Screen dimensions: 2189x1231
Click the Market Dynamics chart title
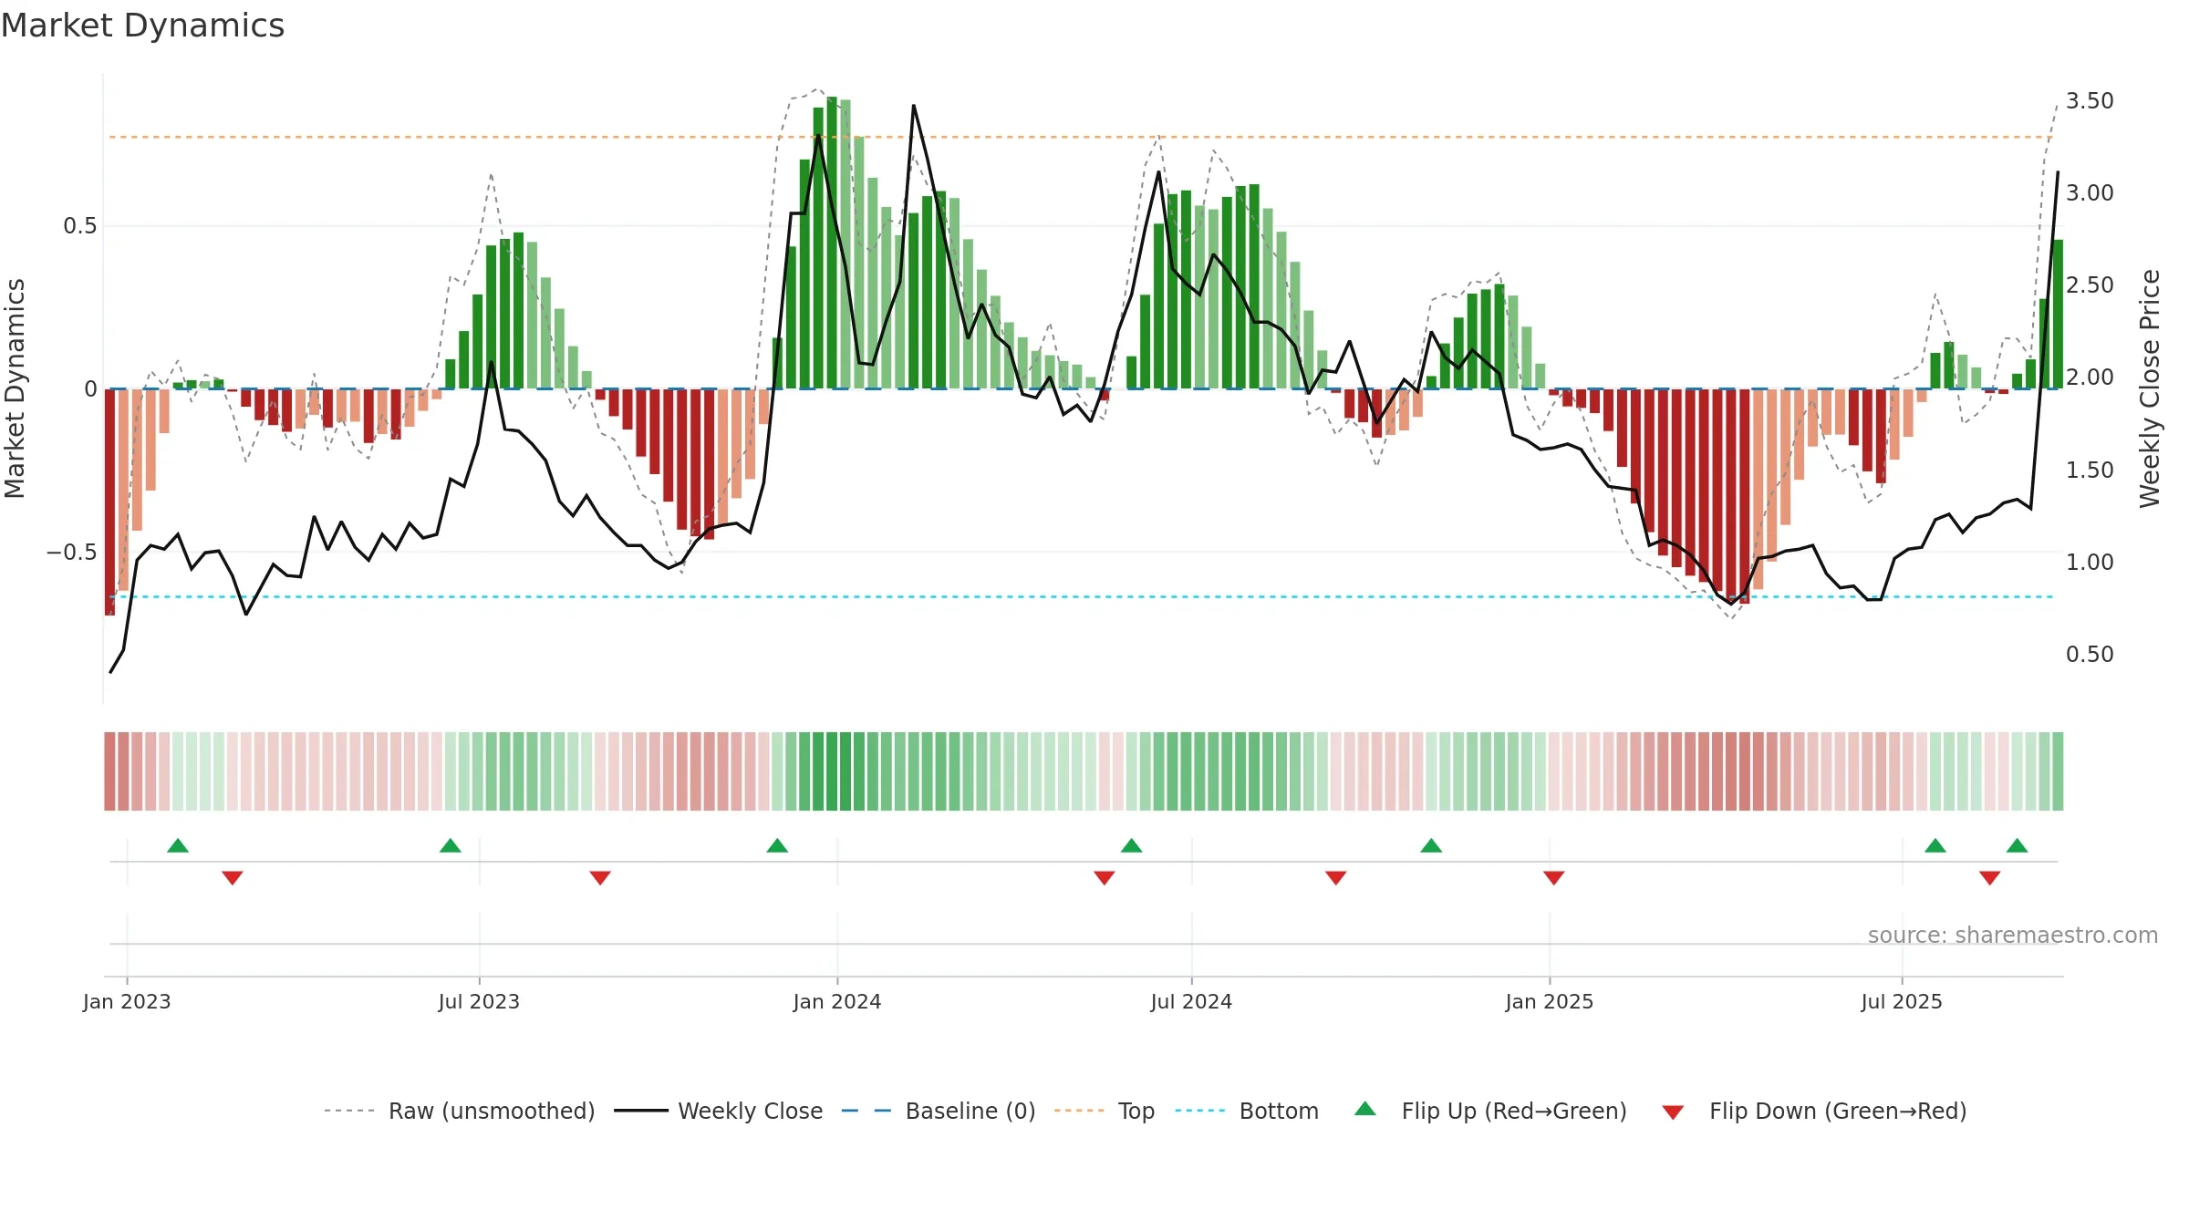point(142,26)
